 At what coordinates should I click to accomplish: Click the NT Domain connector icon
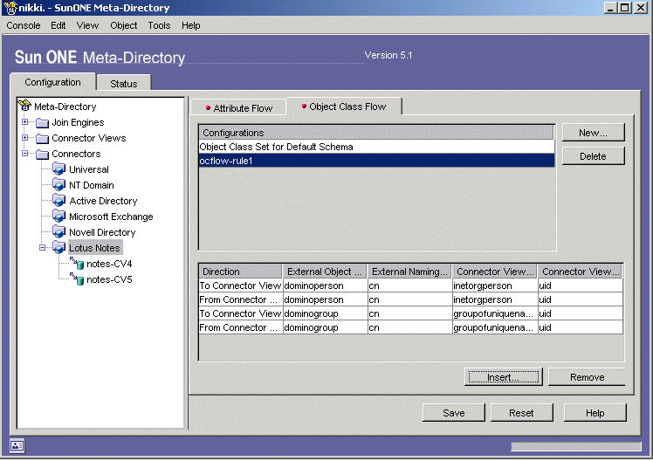coord(59,185)
